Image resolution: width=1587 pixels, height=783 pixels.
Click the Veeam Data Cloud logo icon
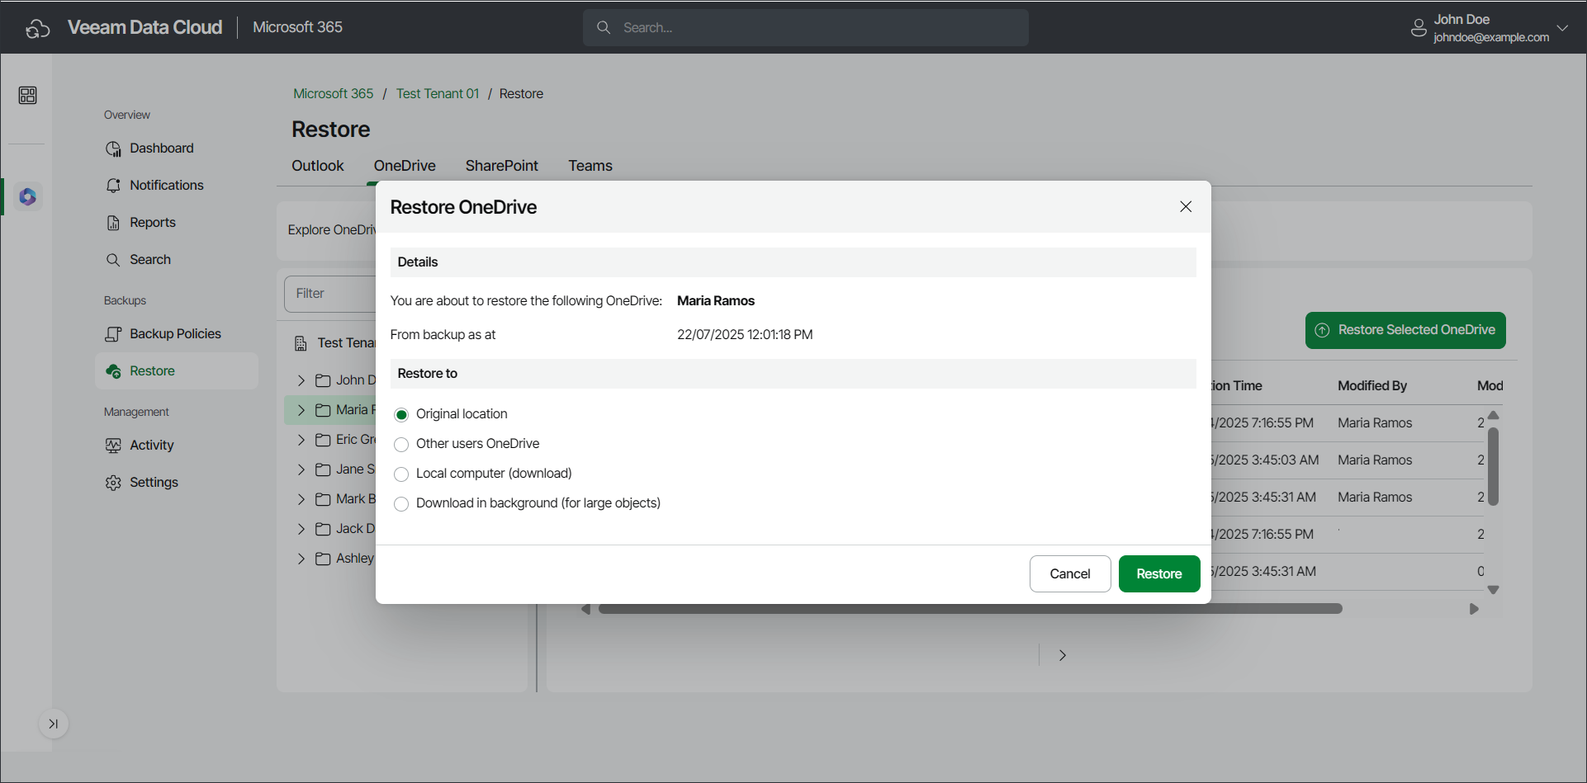click(38, 28)
